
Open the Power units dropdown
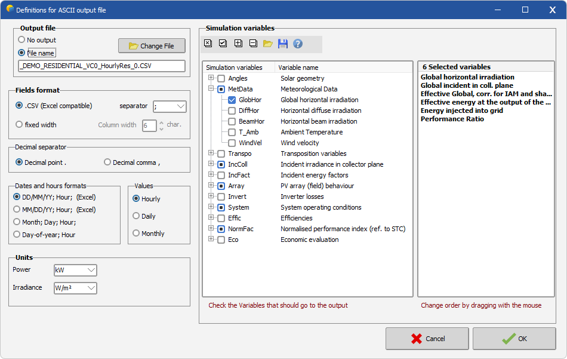pos(91,270)
